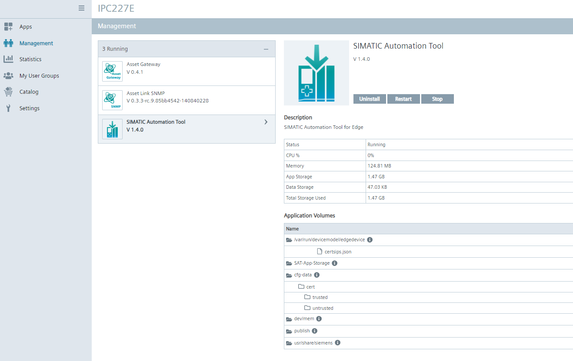Click info icon next to dev/mem
The height and width of the screenshot is (361, 573).
(x=319, y=319)
